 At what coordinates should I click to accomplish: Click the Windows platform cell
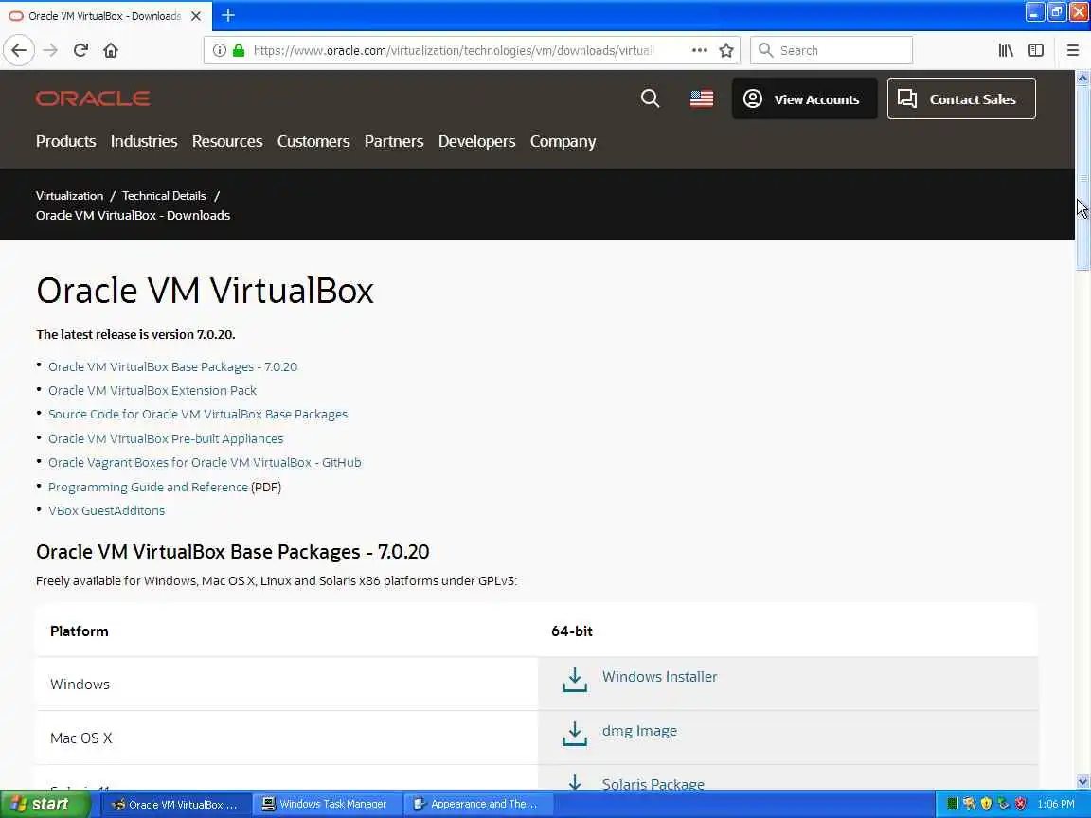pos(287,684)
